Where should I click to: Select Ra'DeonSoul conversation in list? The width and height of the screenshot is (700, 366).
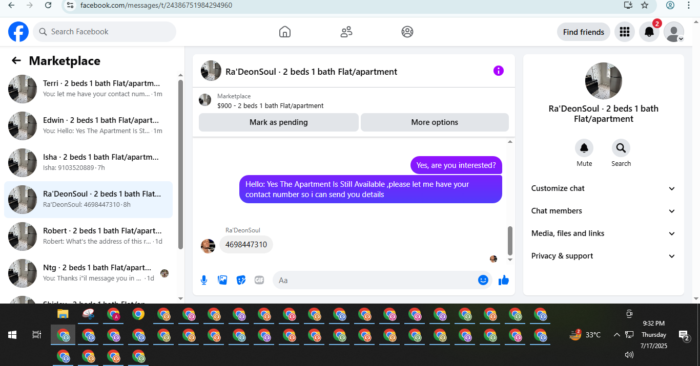coord(88,200)
